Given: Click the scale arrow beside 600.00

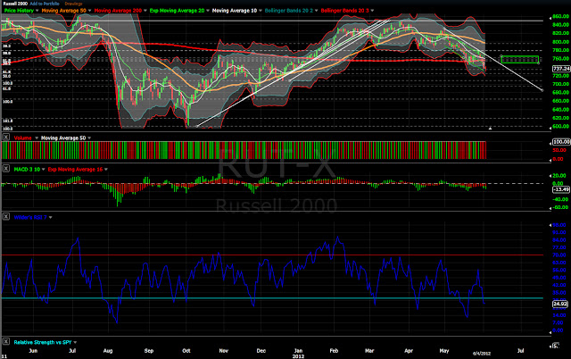Looking at the screenshot, I should (550, 128).
